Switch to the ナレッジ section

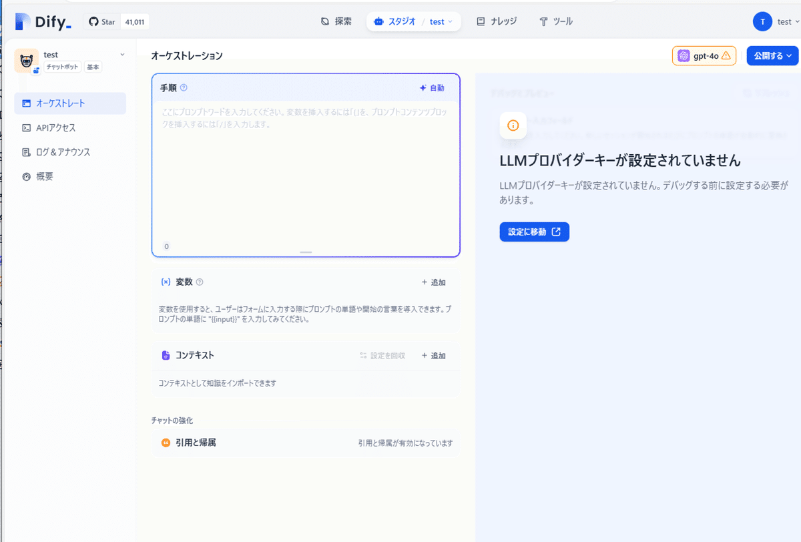point(497,21)
